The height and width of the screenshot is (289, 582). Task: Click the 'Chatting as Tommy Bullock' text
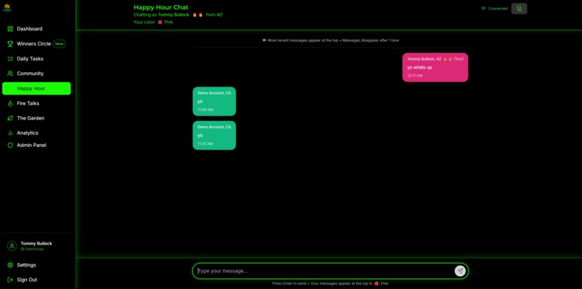coord(162,15)
